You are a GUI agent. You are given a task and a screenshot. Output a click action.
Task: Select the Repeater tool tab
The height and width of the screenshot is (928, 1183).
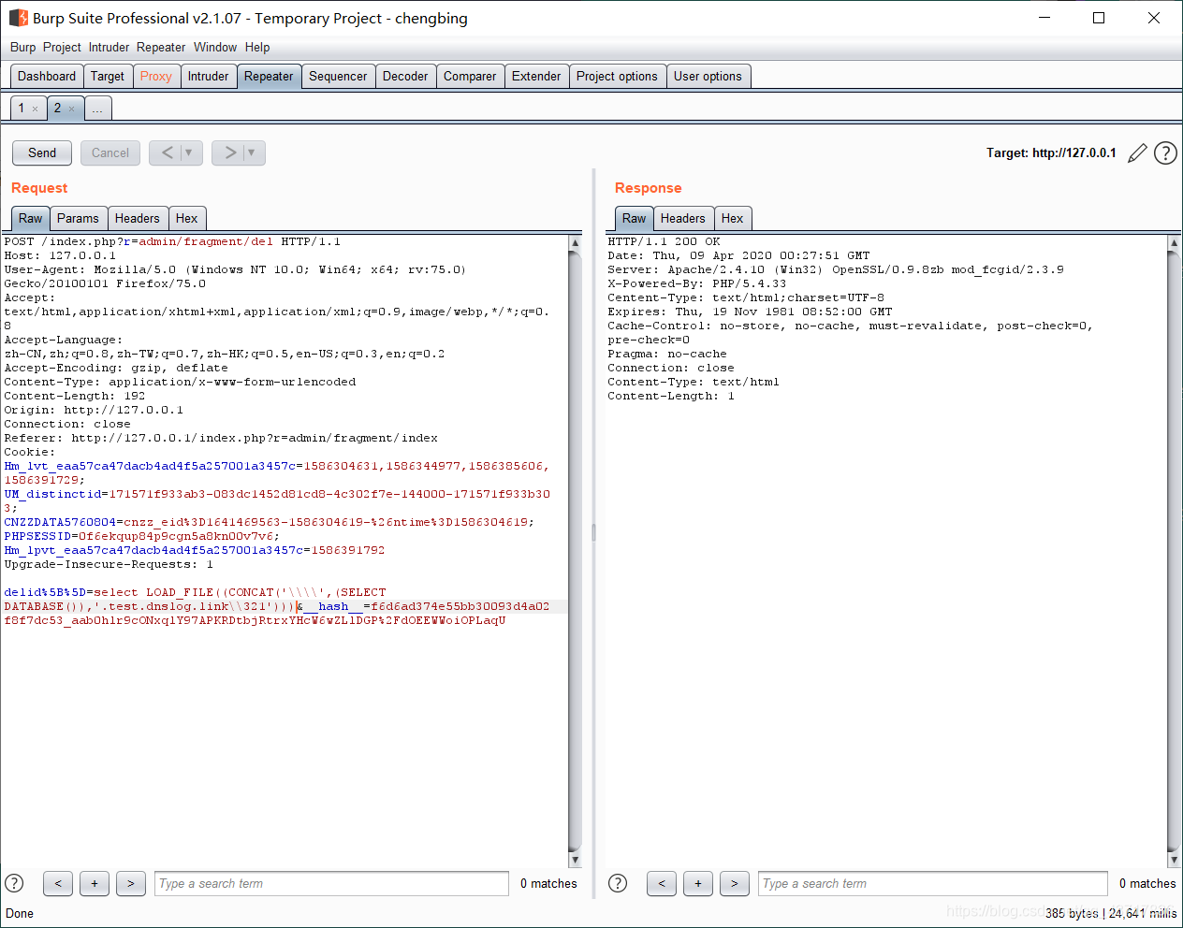click(x=269, y=77)
